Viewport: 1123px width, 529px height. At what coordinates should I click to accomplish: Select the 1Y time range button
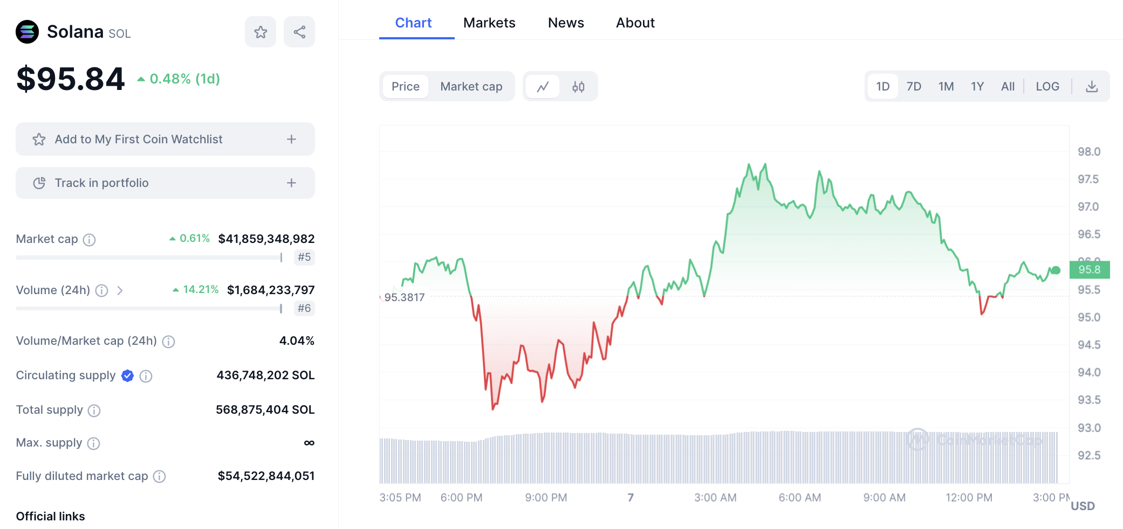click(x=977, y=87)
